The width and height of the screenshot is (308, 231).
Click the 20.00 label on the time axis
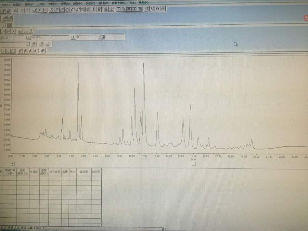256,156
